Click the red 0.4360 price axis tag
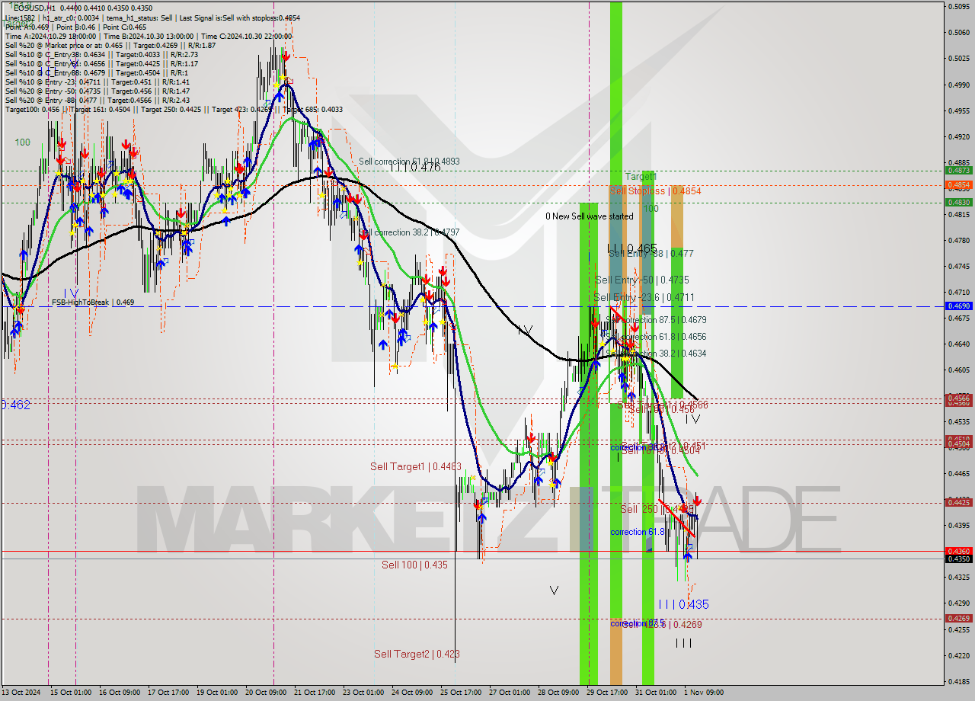The width and height of the screenshot is (975, 701). 958,551
